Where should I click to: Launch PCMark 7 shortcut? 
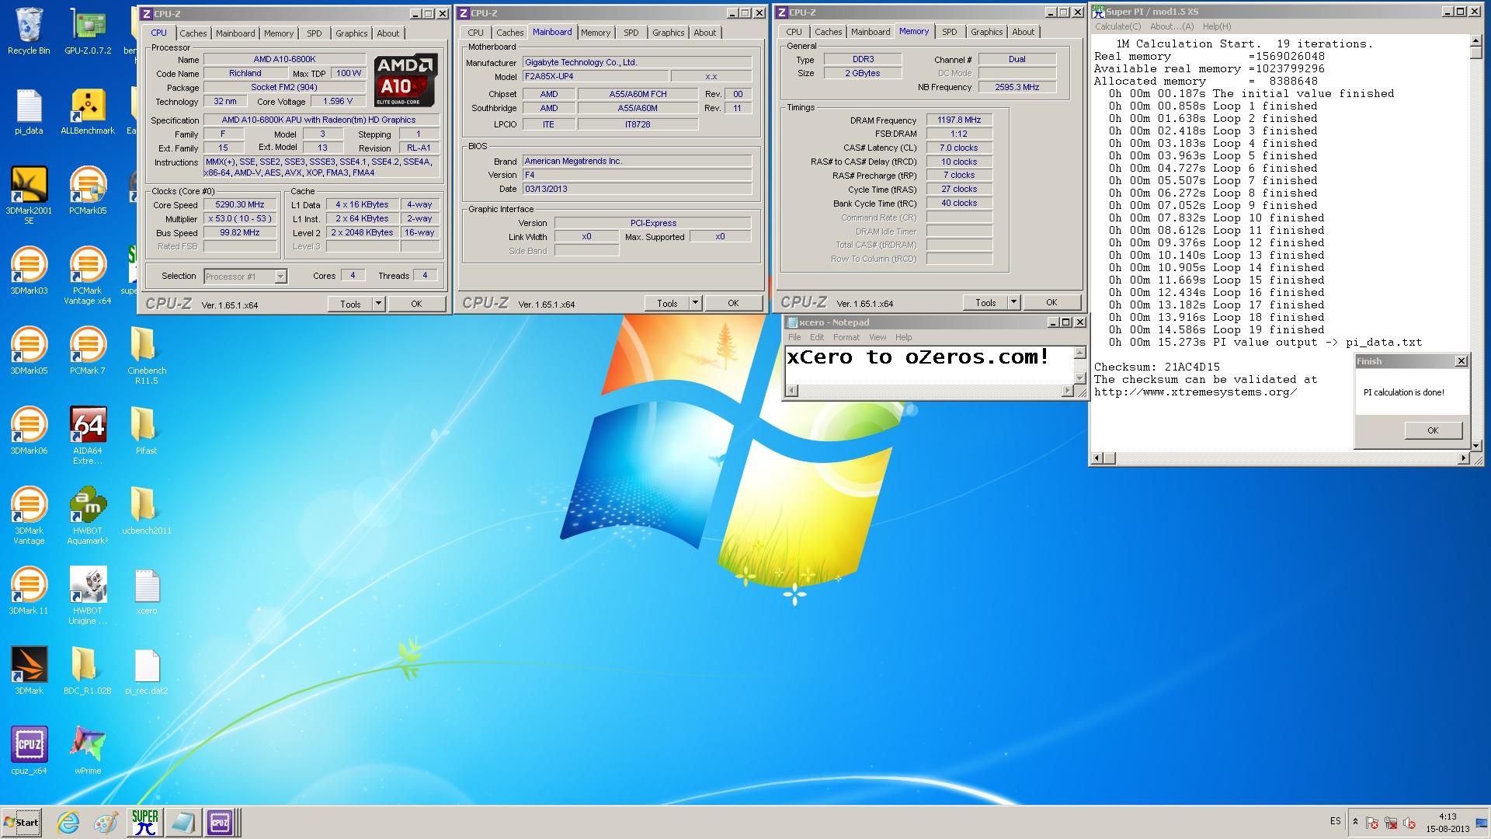pos(88,350)
